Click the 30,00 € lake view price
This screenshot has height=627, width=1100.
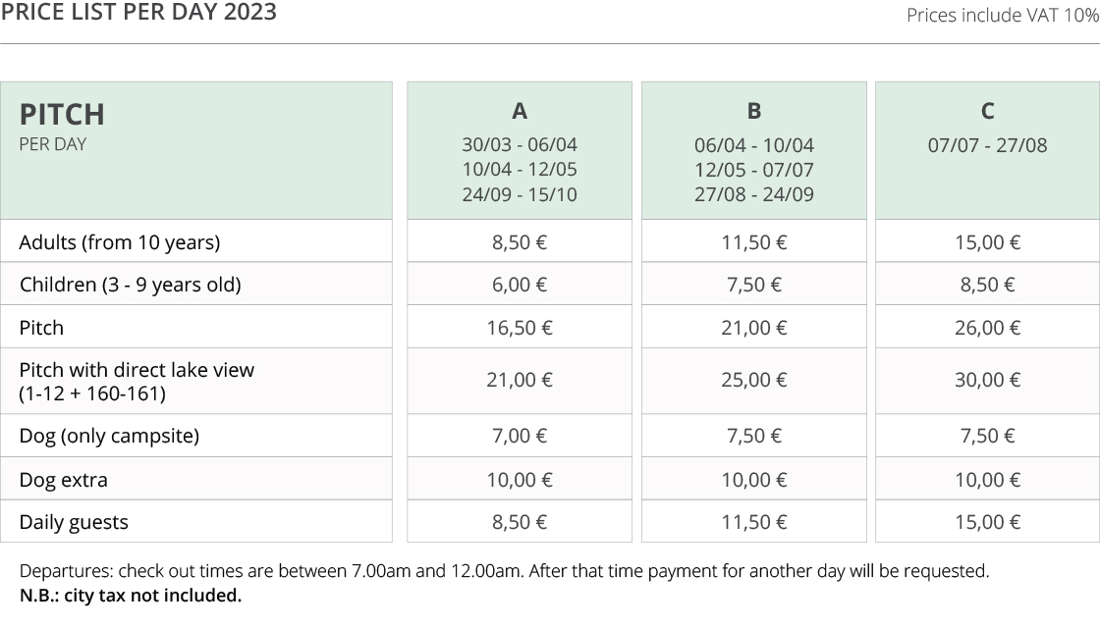(987, 380)
